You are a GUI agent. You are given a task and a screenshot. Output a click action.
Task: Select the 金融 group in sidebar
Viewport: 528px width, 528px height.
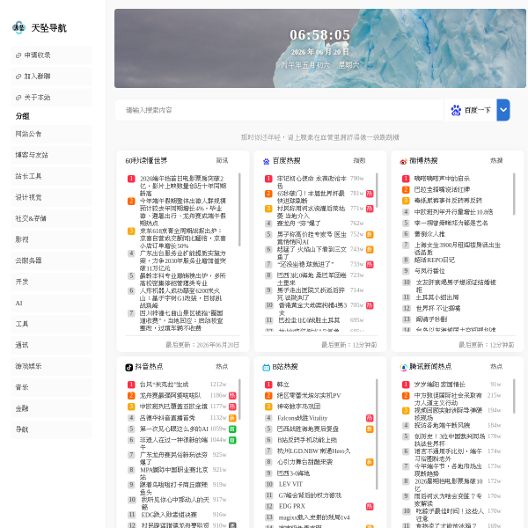(x=52, y=409)
